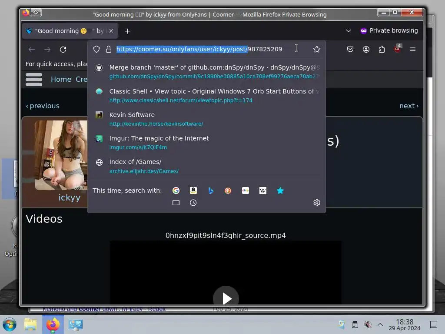Search this time with DuckDuckGo

(228, 190)
